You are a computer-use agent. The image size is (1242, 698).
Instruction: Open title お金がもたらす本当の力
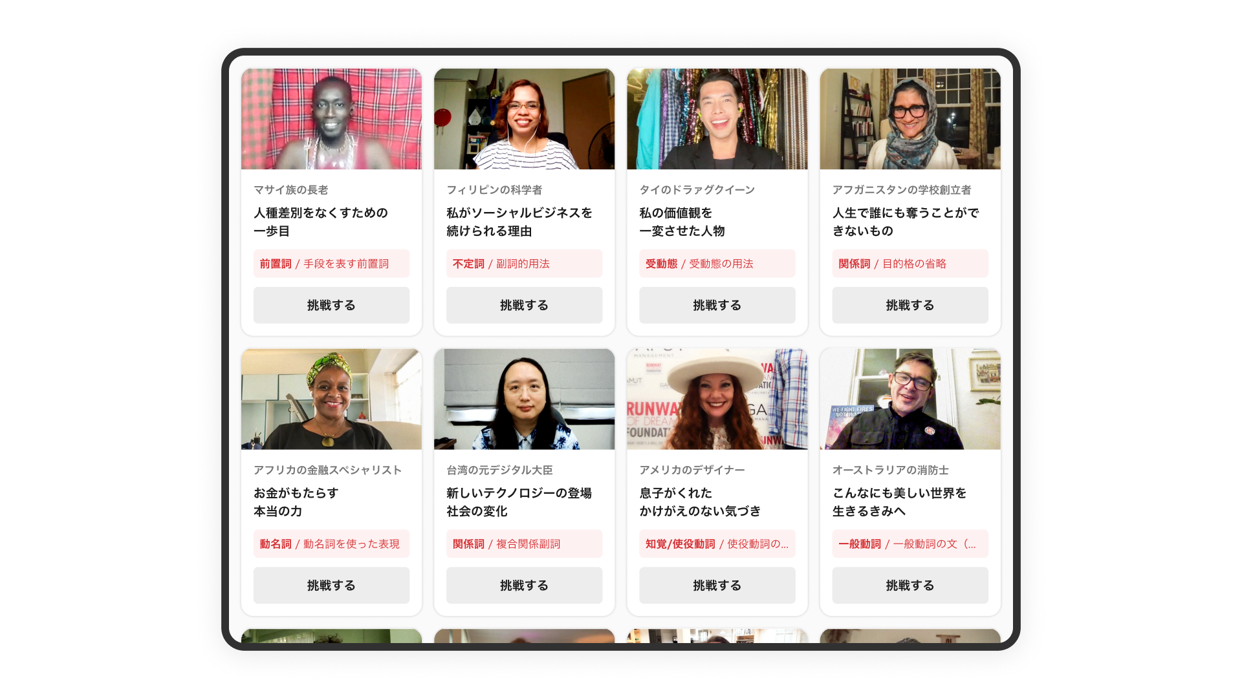(296, 502)
